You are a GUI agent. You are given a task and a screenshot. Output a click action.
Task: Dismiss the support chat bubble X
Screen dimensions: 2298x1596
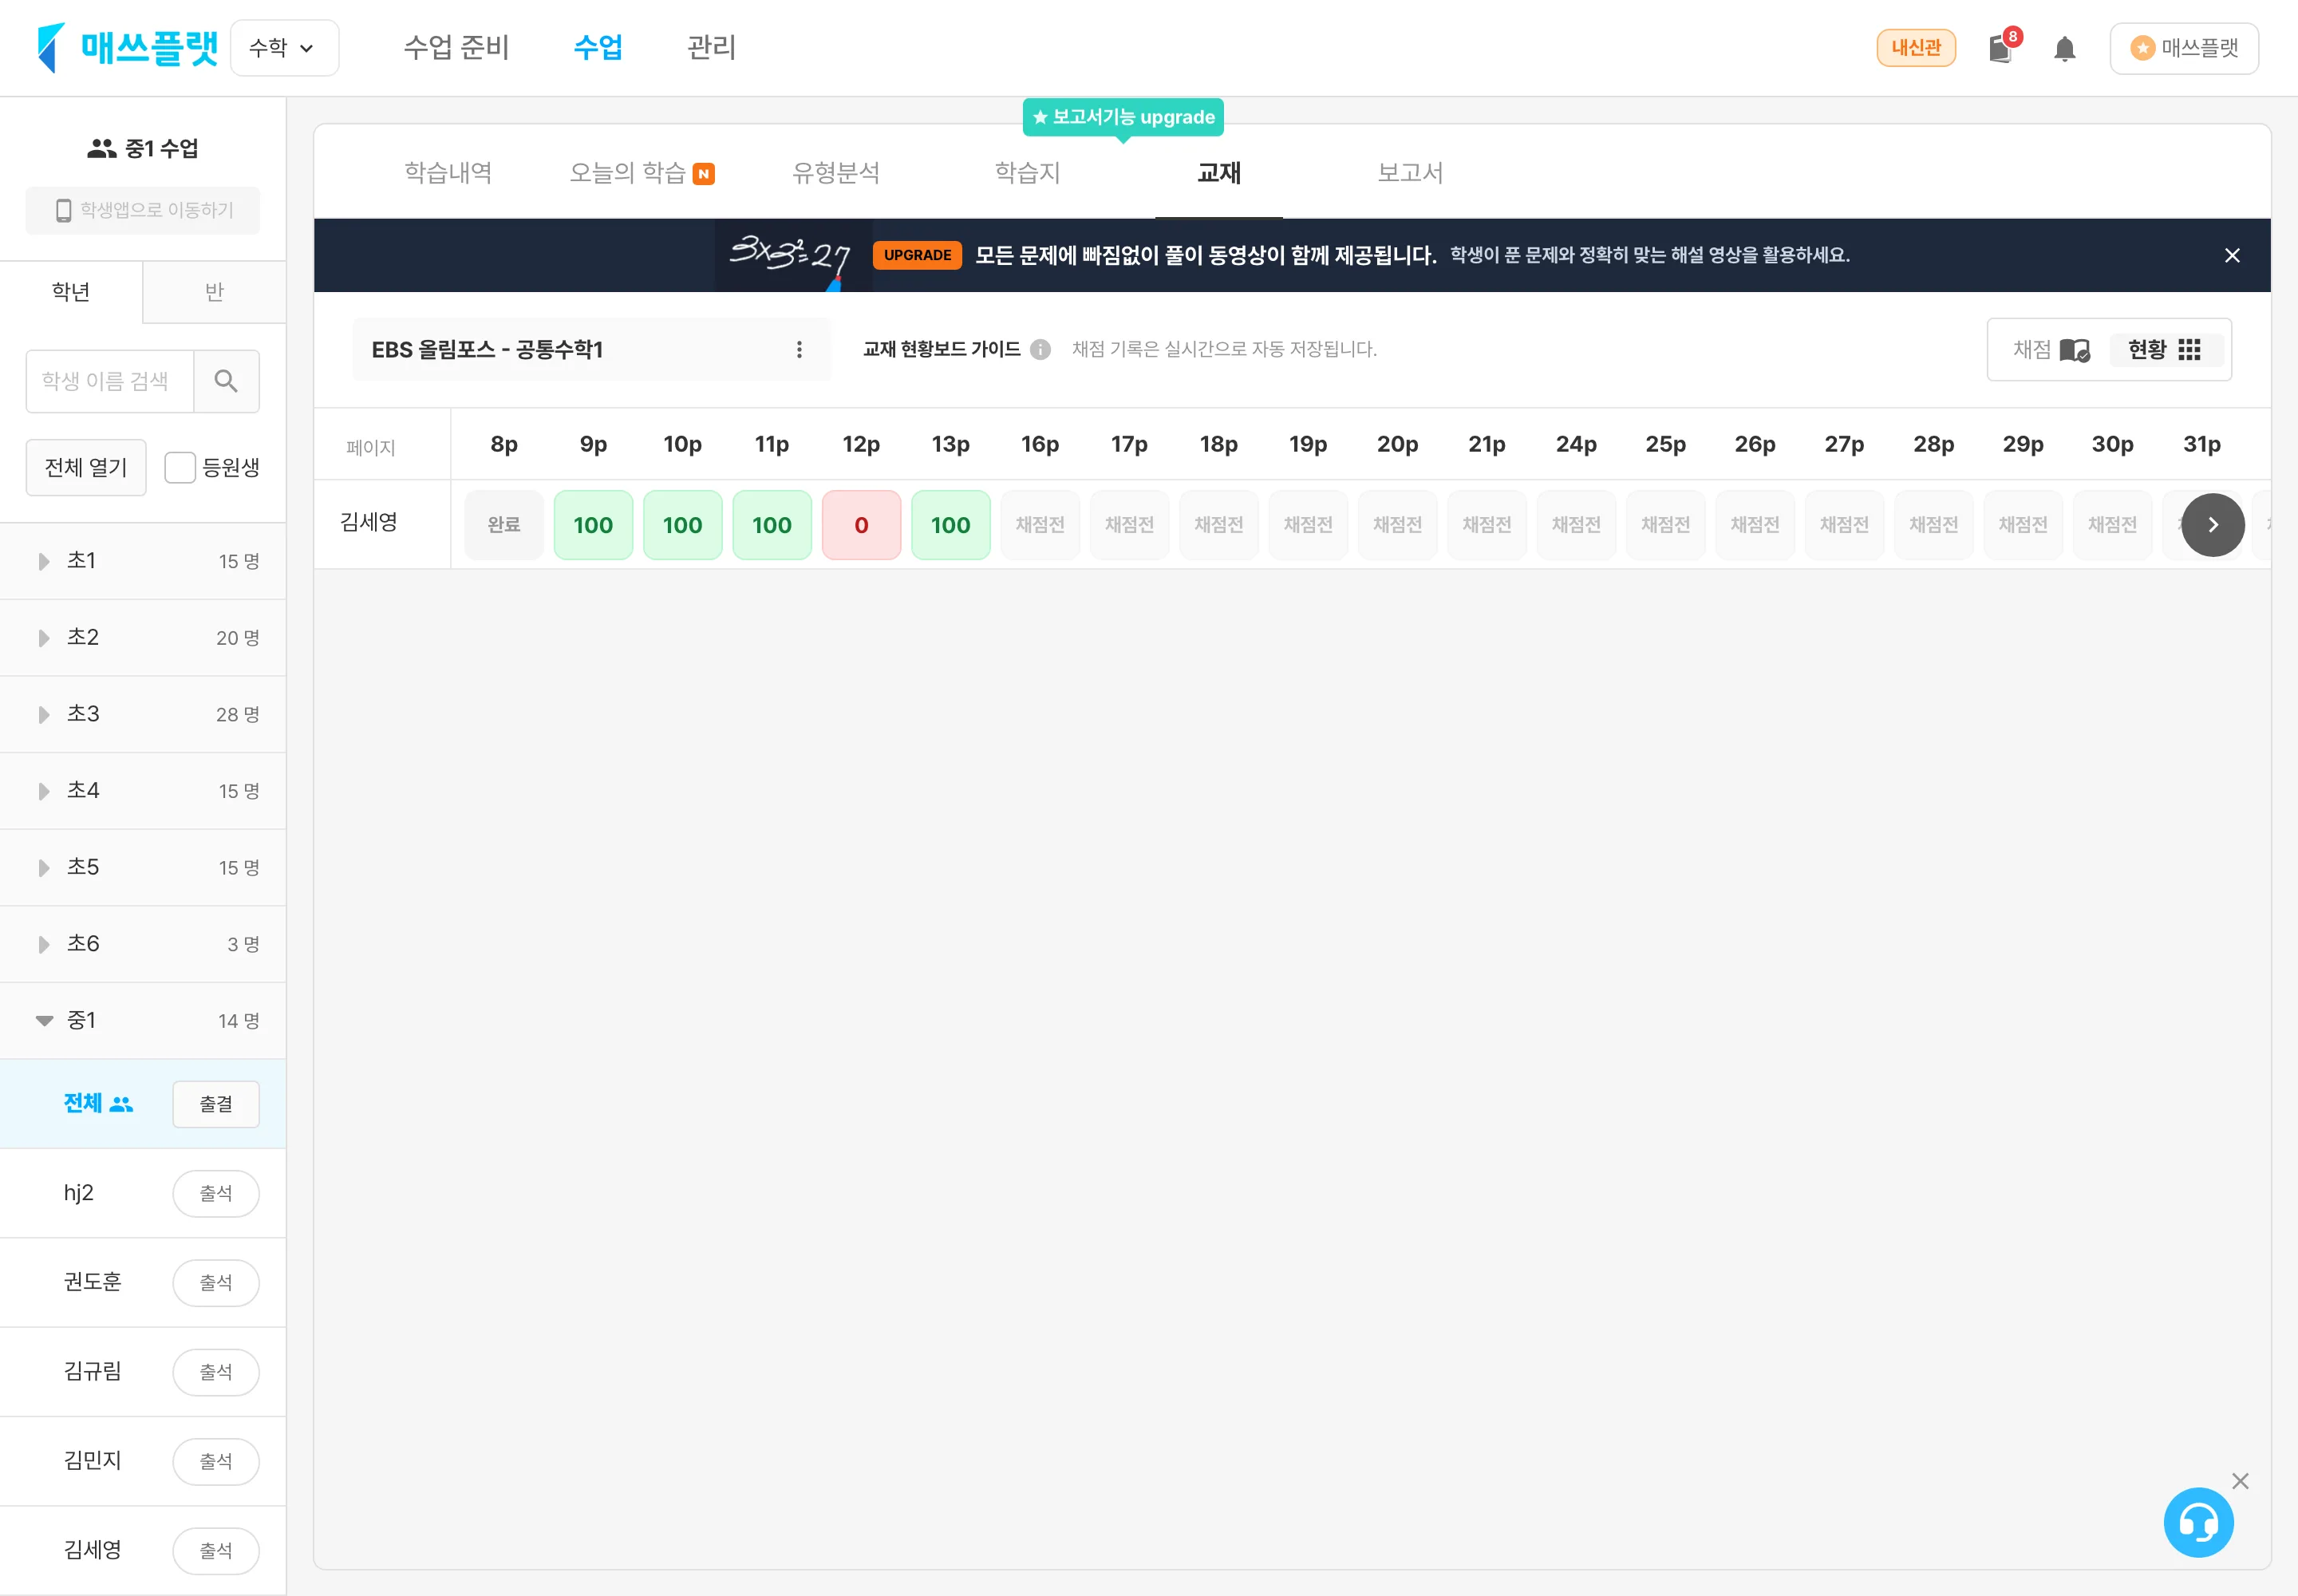tap(2240, 1481)
